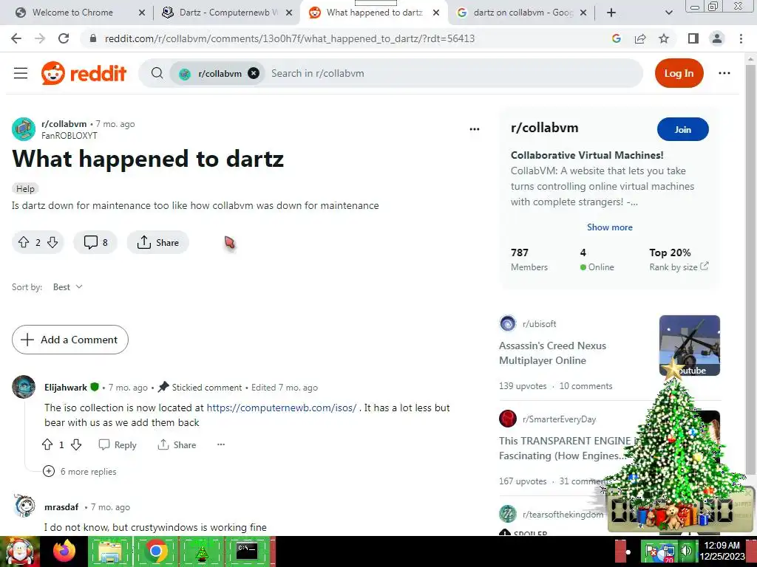Join the r/collabvm community

click(682, 129)
